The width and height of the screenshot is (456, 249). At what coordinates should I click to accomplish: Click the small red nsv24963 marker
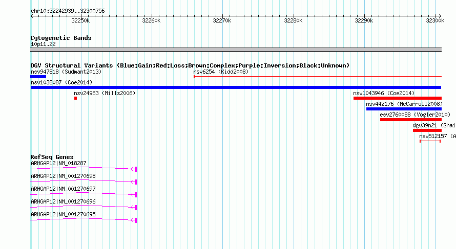(76, 98)
